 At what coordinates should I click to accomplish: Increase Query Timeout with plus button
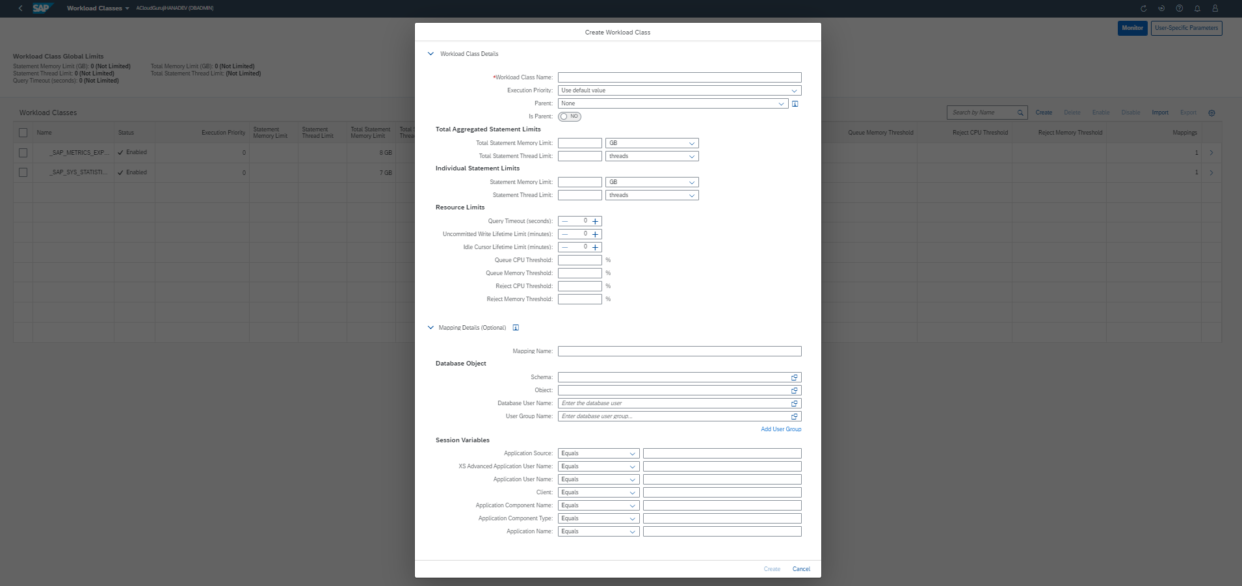point(595,221)
